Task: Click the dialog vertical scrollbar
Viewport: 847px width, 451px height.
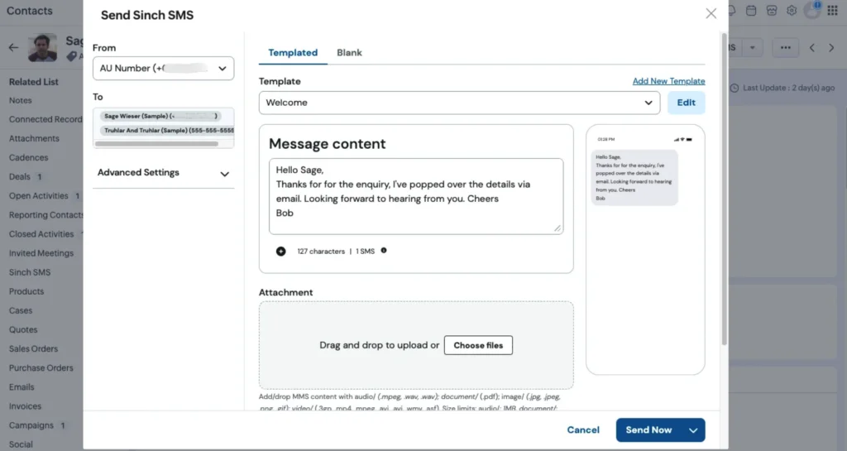Action: pyautogui.click(x=725, y=189)
